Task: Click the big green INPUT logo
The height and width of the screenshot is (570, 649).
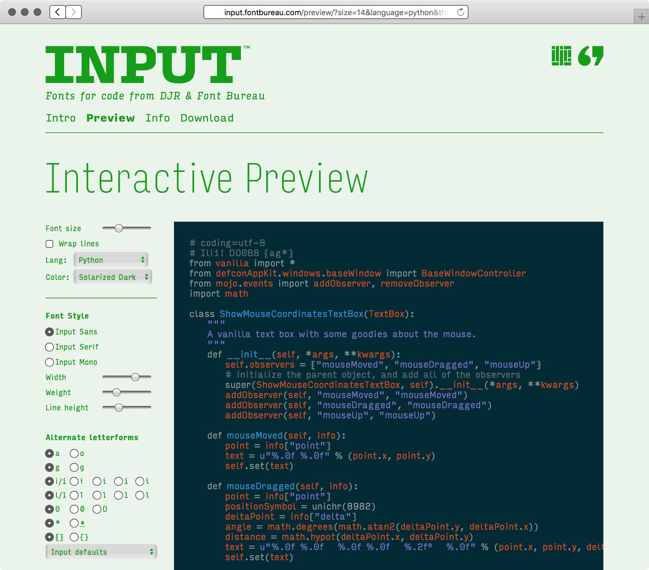Action: click(144, 64)
